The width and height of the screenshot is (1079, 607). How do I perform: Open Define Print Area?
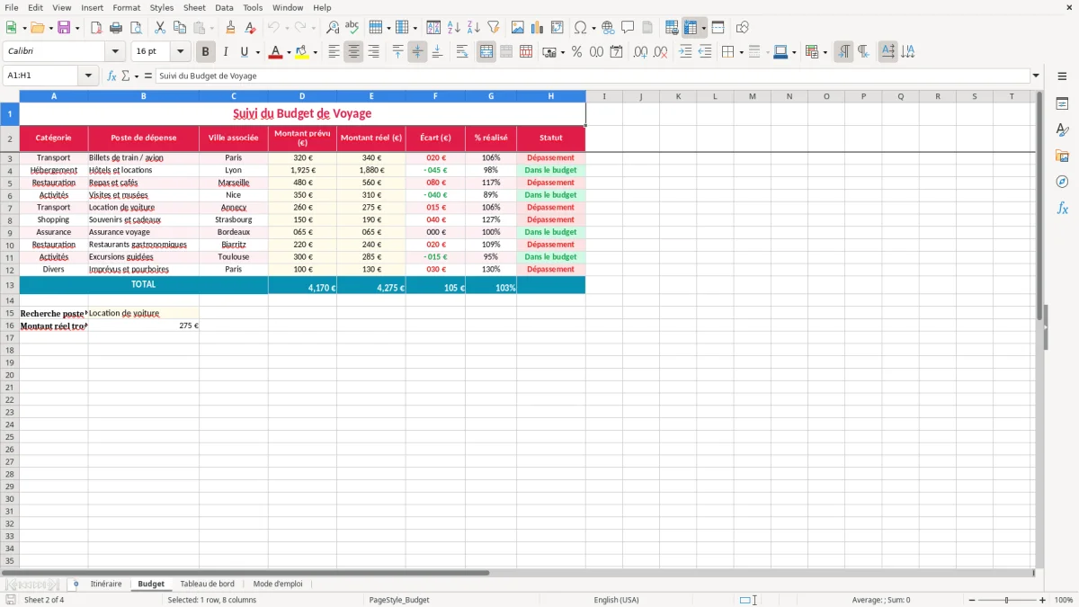coord(672,28)
